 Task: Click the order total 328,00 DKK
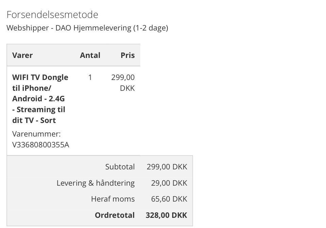click(x=166, y=215)
